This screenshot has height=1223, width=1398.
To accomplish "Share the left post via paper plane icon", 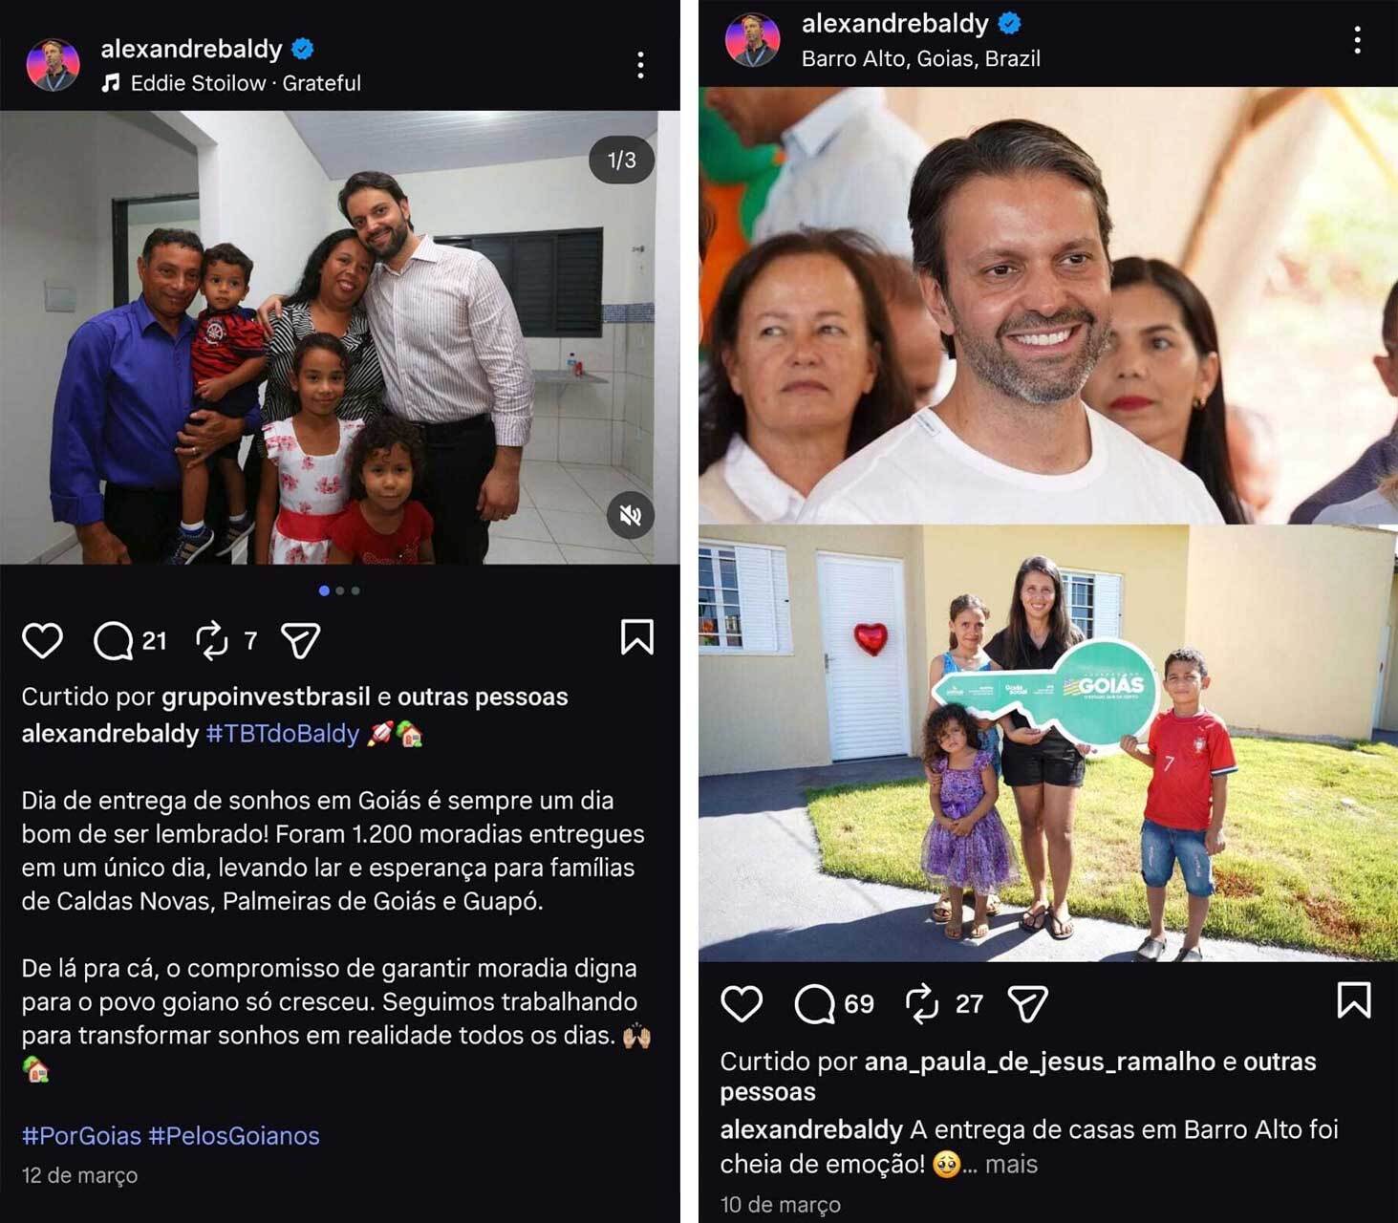I will (x=301, y=640).
